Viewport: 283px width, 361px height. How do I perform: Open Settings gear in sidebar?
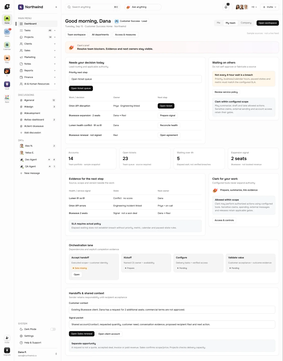[21, 336]
